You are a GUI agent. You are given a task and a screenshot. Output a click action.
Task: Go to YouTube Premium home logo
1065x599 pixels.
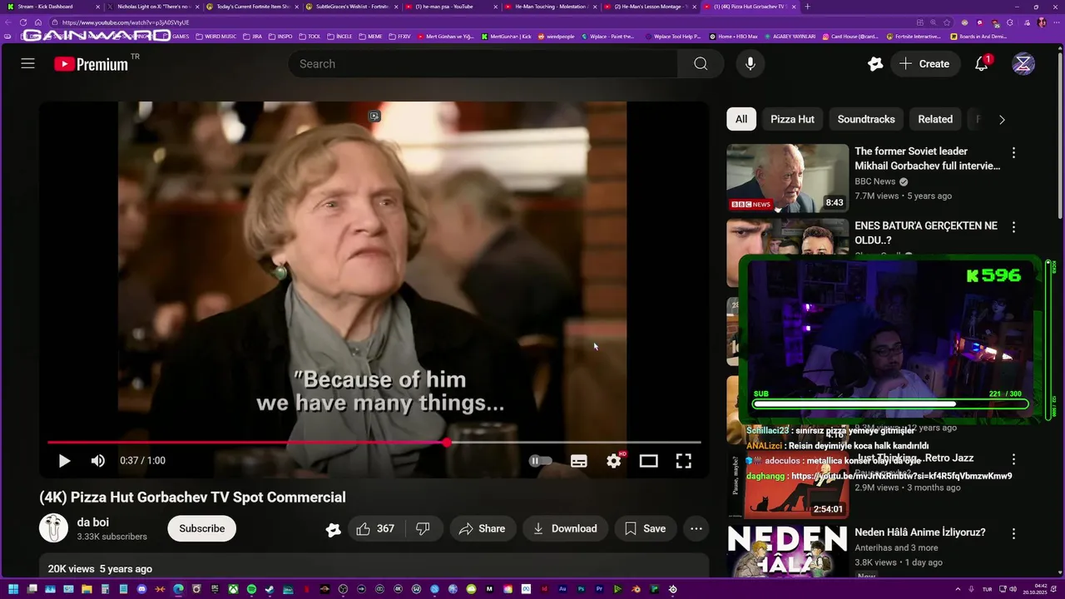92,64
